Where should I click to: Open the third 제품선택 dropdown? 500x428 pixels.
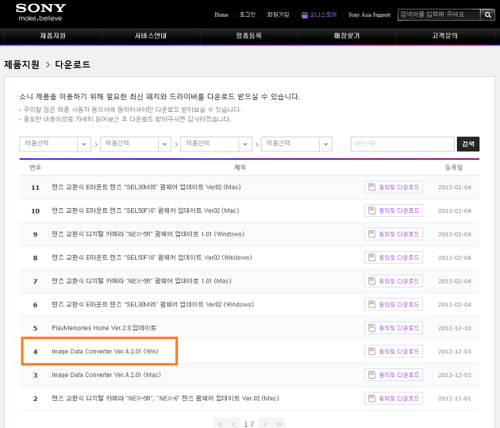pos(216,145)
